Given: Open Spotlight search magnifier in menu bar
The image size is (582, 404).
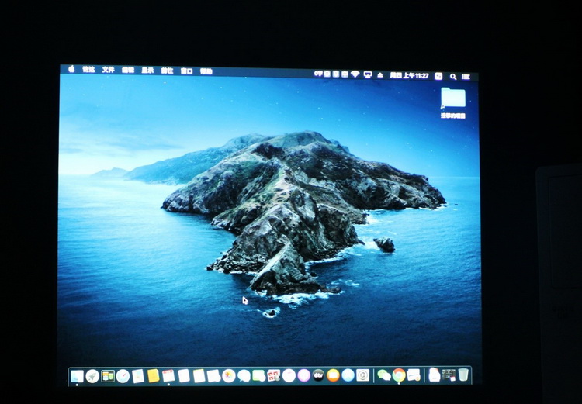Looking at the screenshot, I should tap(453, 76).
